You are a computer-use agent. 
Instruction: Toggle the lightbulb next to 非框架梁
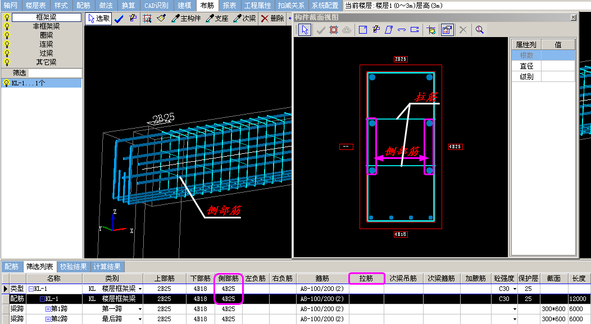click(x=7, y=26)
